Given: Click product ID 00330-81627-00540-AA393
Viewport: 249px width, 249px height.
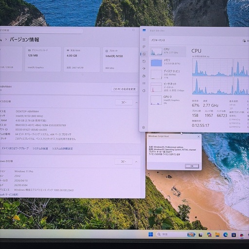Looking at the screenshot, I should 31,130.
